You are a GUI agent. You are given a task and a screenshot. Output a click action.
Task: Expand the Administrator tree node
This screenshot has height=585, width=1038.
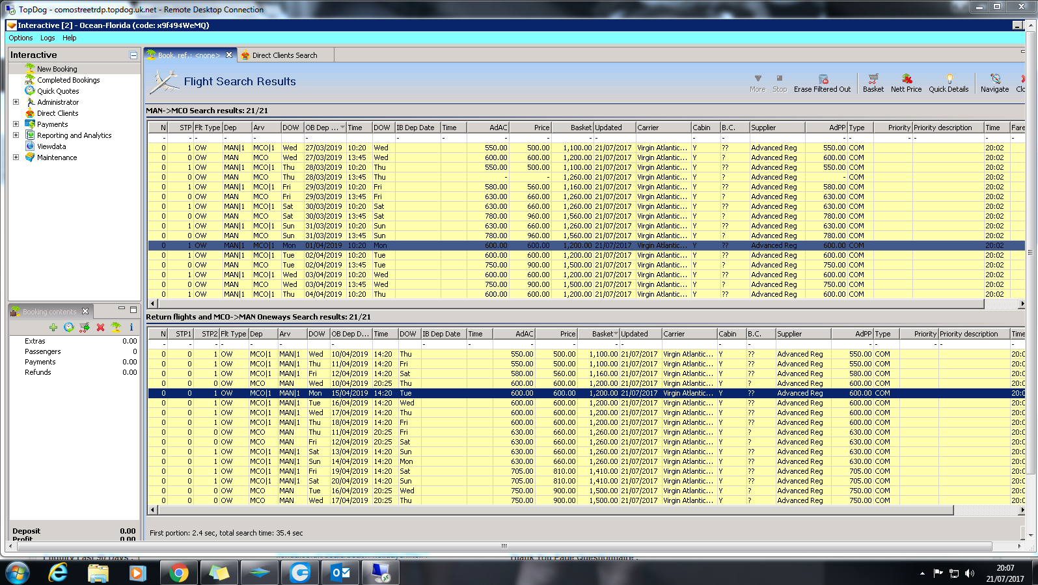point(16,102)
